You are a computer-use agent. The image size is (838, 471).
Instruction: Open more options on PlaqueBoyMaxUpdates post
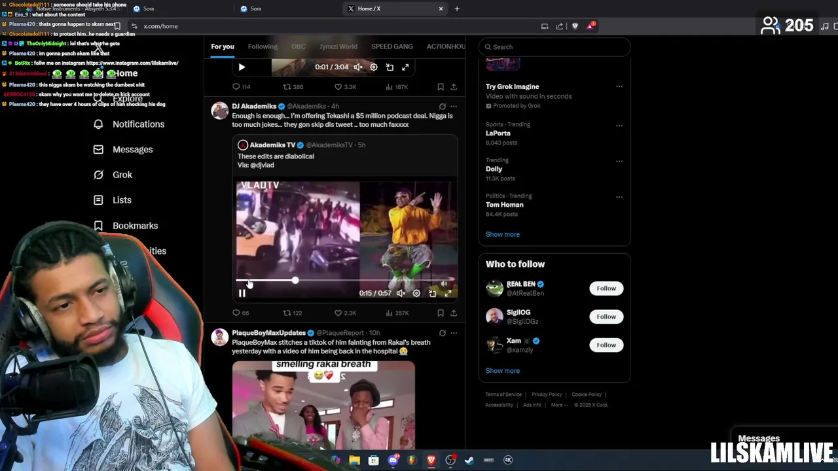coord(454,333)
